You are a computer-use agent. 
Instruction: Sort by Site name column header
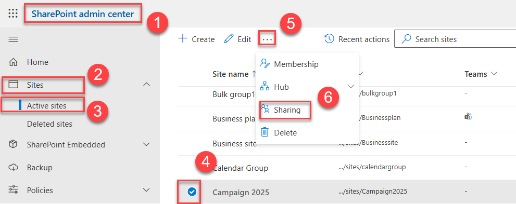[230, 74]
